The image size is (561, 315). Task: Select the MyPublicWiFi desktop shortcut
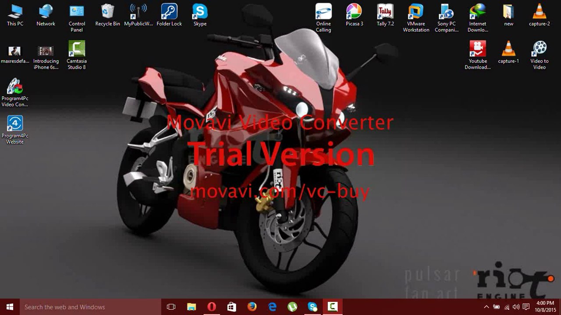[138, 15]
